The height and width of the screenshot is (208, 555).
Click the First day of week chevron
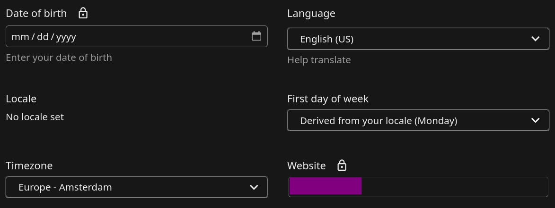point(536,121)
